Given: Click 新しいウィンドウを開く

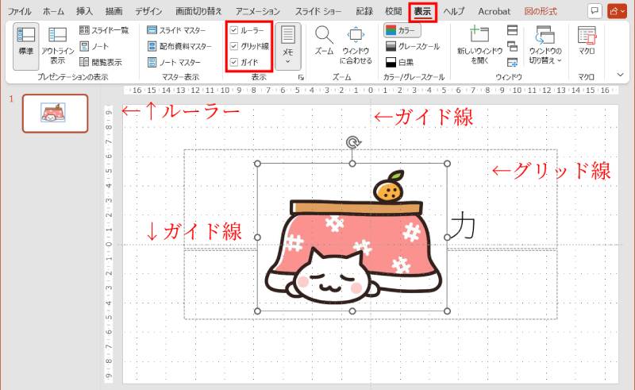Looking at the screenshot, I should click(479, 45).
